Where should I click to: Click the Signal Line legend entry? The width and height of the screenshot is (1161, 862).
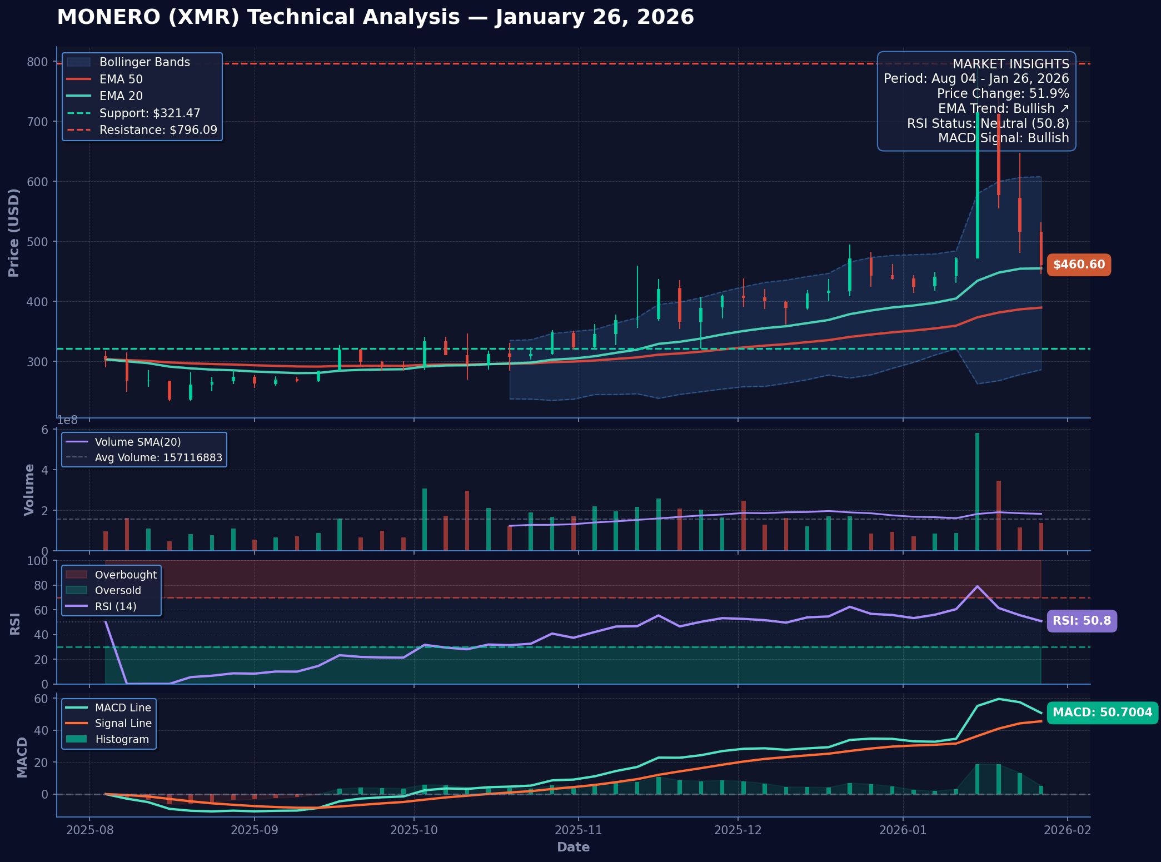point(123,724)
